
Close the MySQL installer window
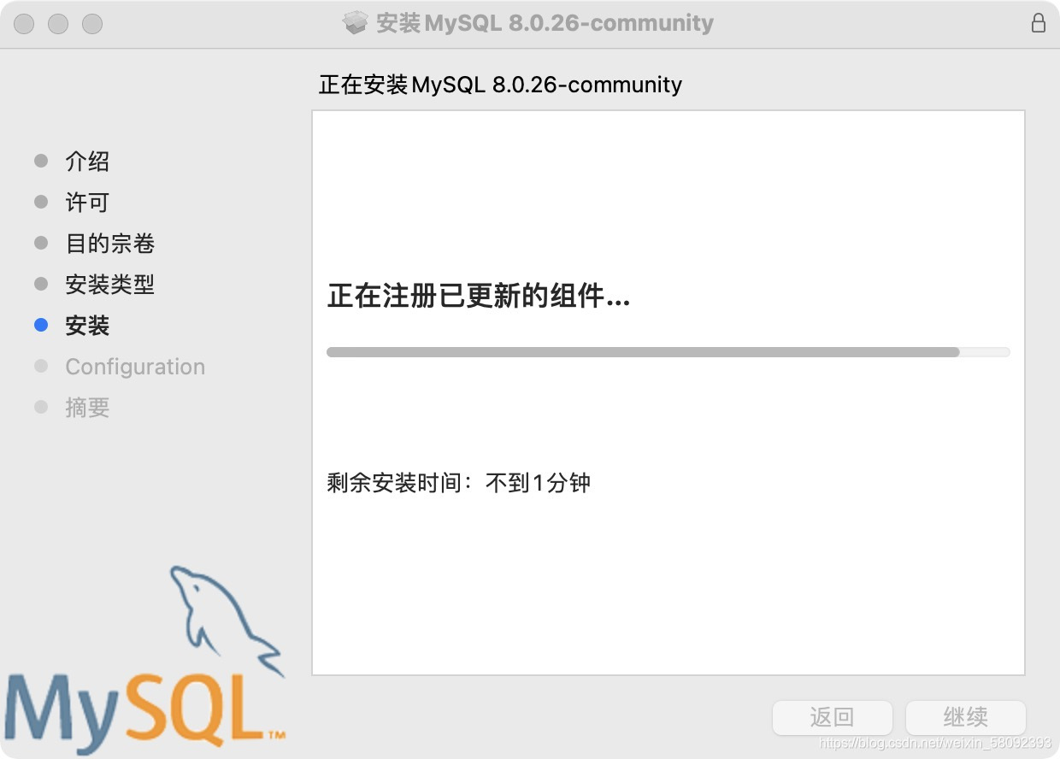pos(24,24)
